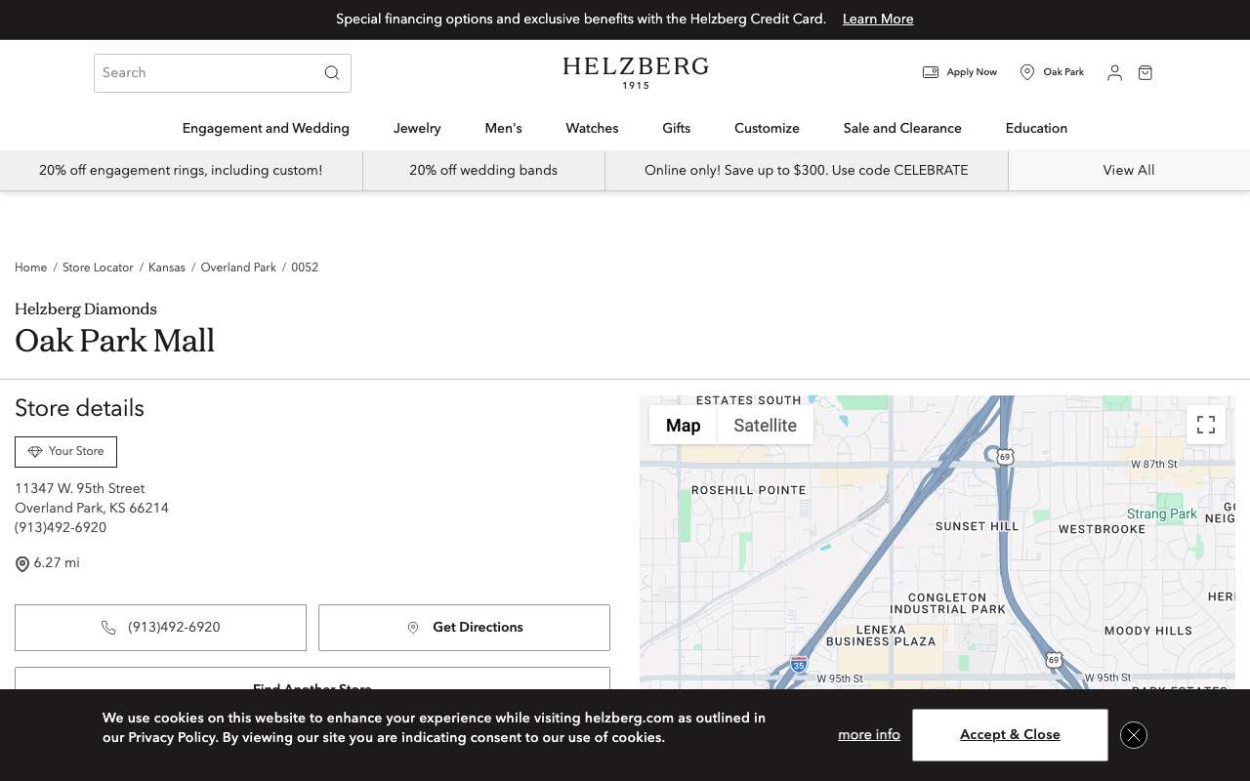Switch the map to Satellite view
This screenshot has width=1250, height=781.
pos(765,425)
